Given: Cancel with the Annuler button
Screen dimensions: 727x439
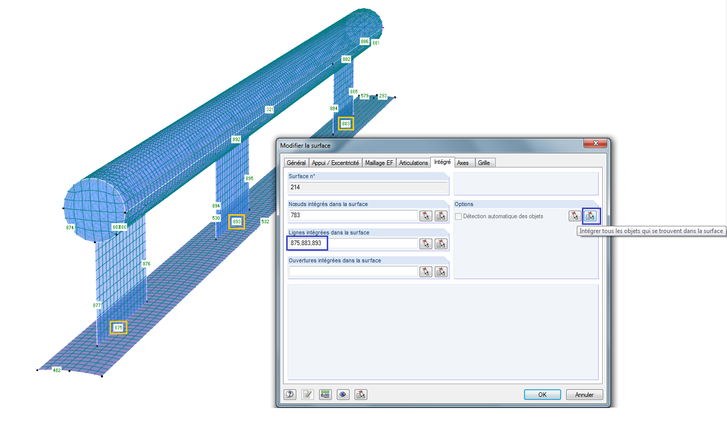Looking at the screenshot, I should coord(584,394).
